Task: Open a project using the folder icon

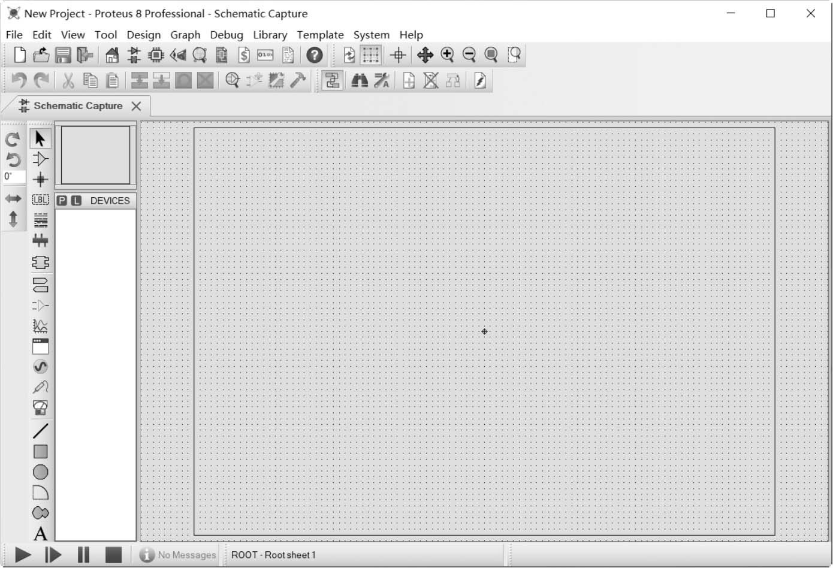Action: (41, 55)
